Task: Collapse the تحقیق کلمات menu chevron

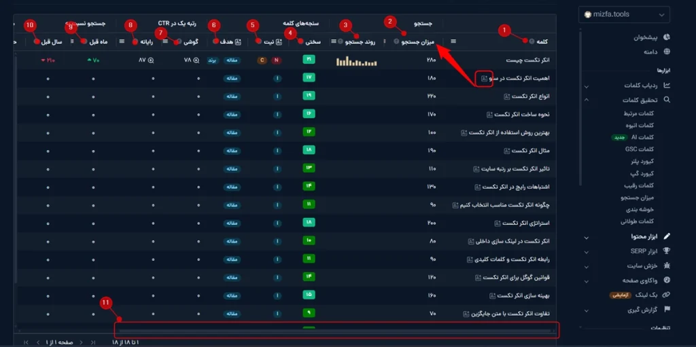Action: (587, 100)
